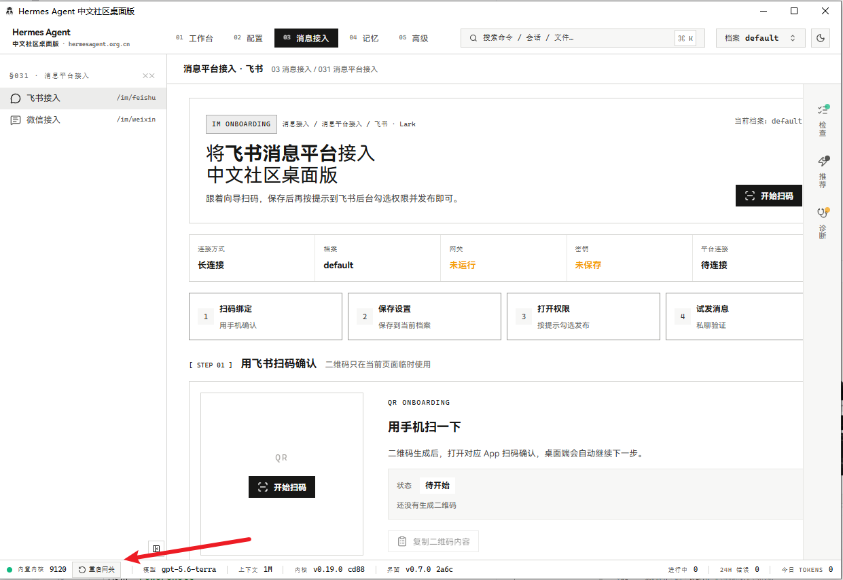
Task: Click the ⌘ K shortcut badge
Action: pos(685,39)
